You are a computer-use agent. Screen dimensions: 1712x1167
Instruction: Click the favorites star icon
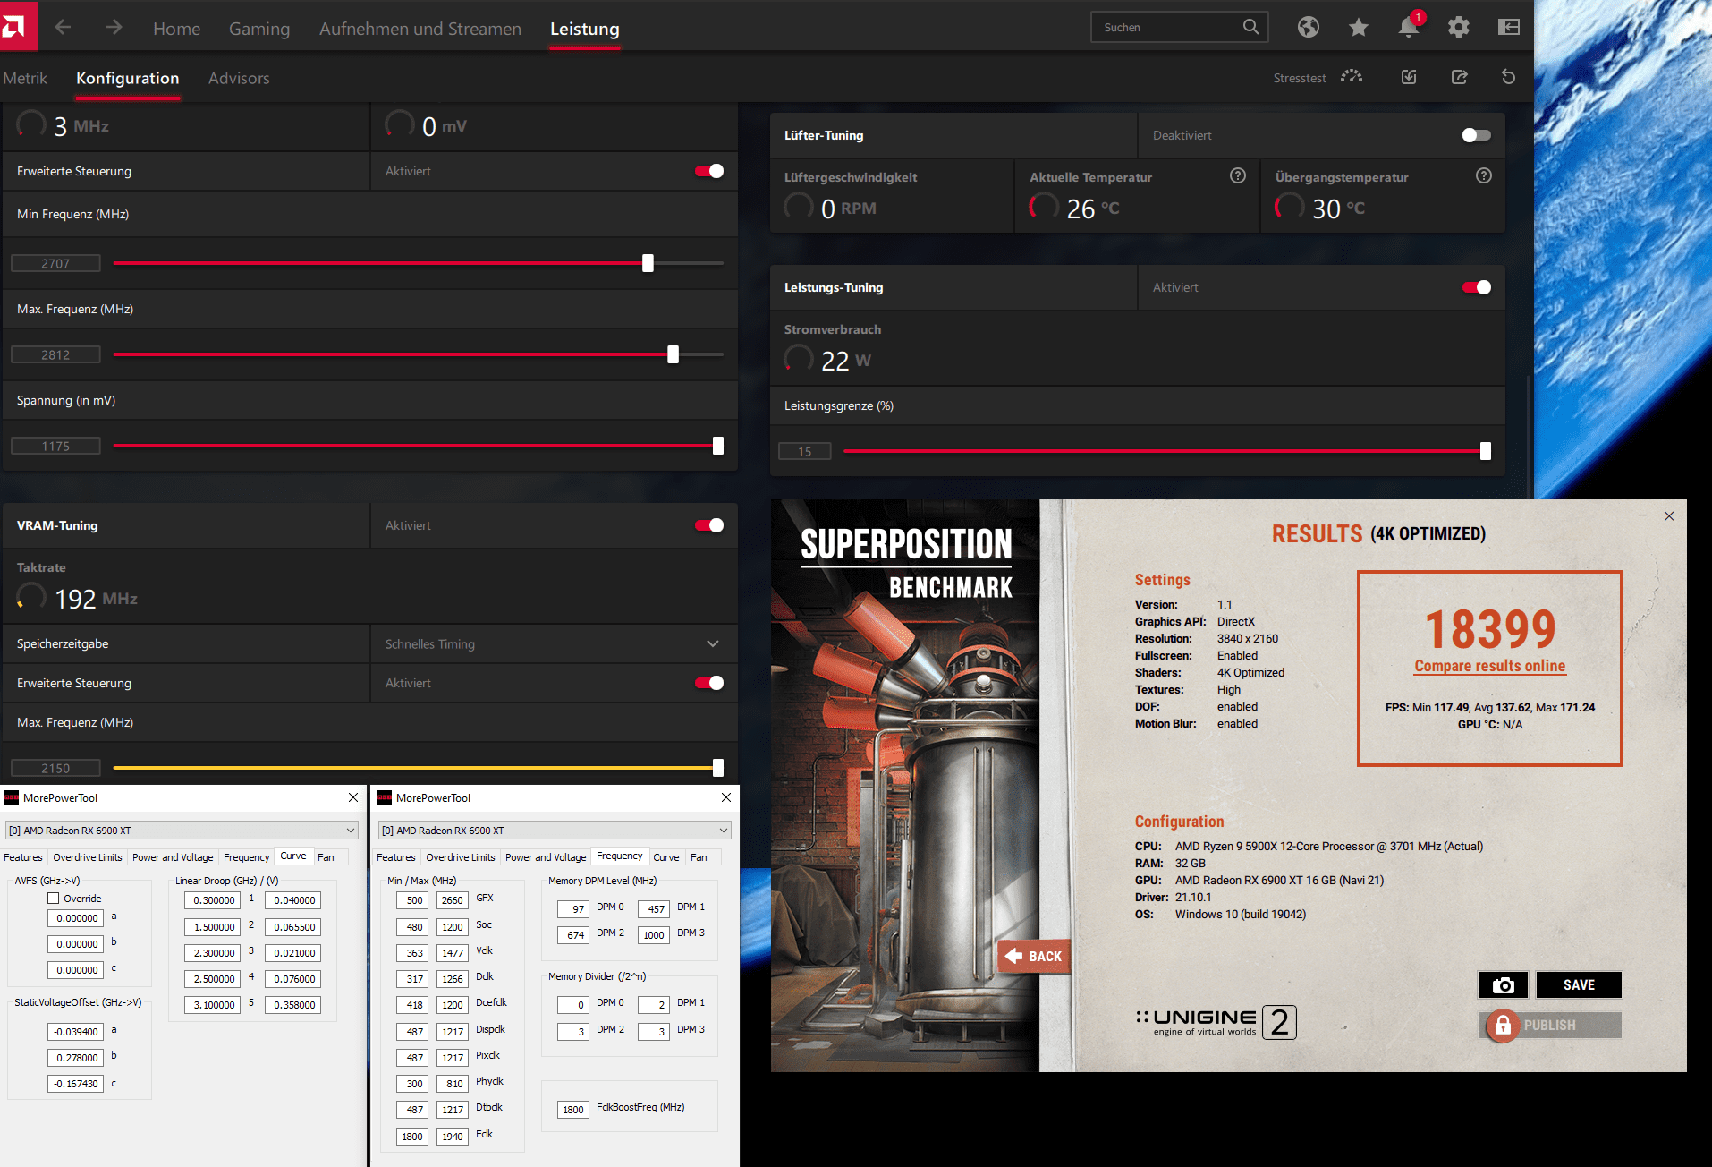click(1358, 28)
